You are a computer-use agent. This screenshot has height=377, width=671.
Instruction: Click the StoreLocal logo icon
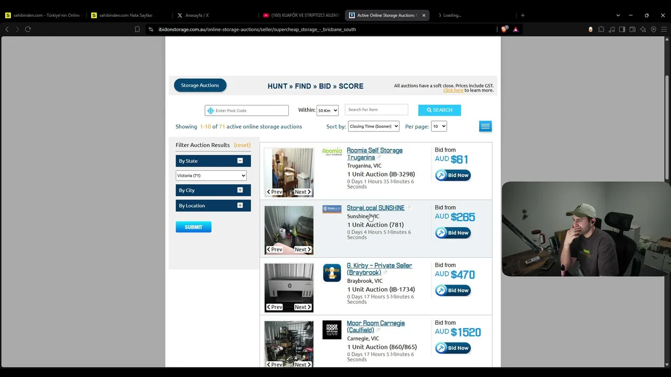point(332,209)
